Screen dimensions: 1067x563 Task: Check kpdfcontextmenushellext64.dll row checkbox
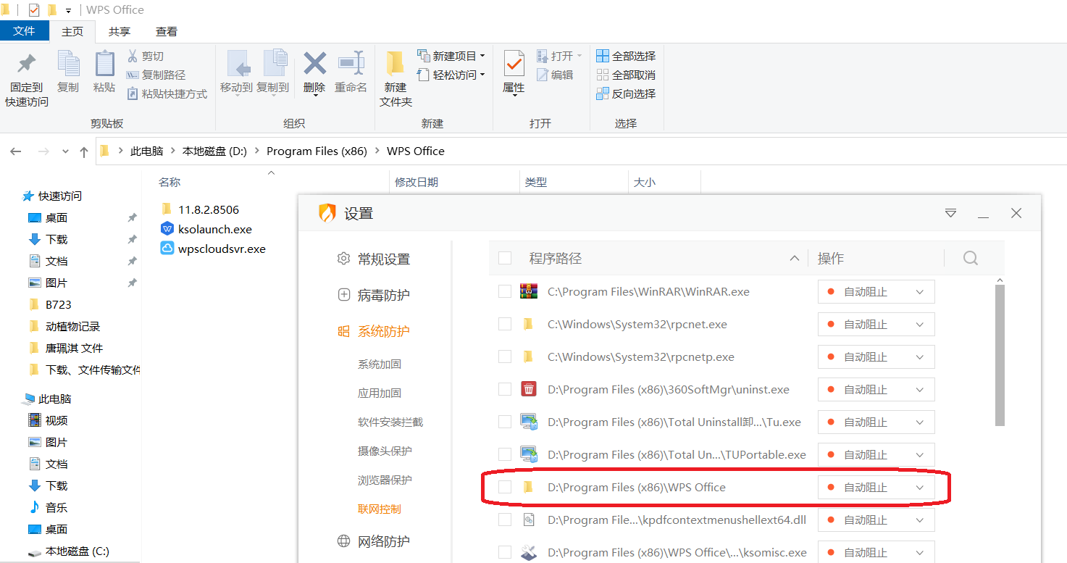click(505, 520)
